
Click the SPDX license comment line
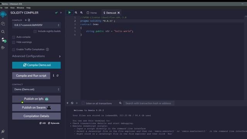point(103,17)
